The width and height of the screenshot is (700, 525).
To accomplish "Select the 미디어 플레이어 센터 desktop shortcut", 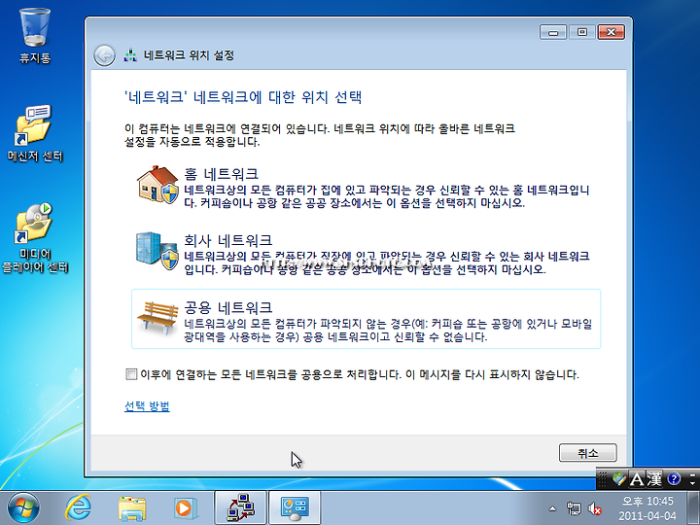I will 34,238.
